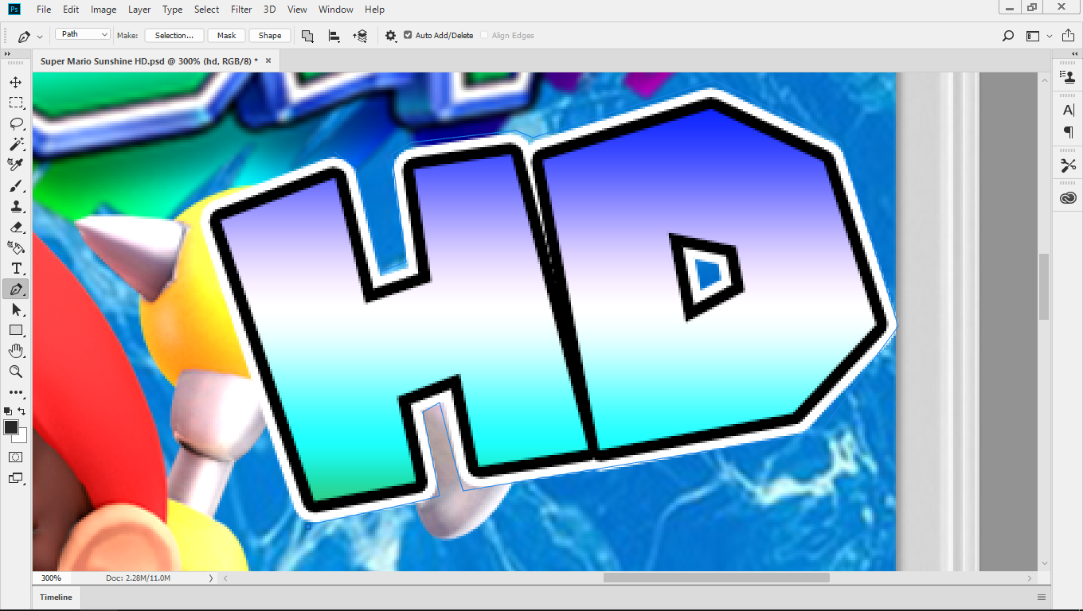
Task: Open the Tool Presets panel
Action: pyautogui.click(x=1069, y=165)
